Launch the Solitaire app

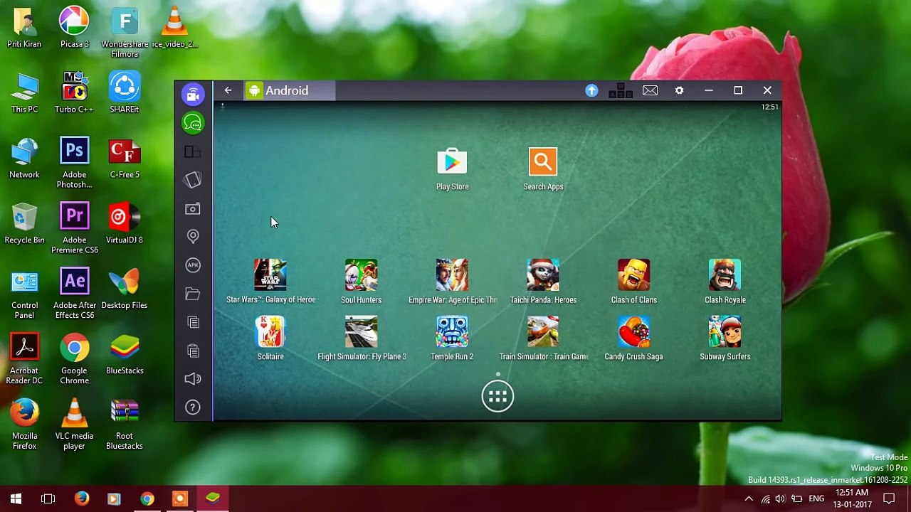[270, 338]
